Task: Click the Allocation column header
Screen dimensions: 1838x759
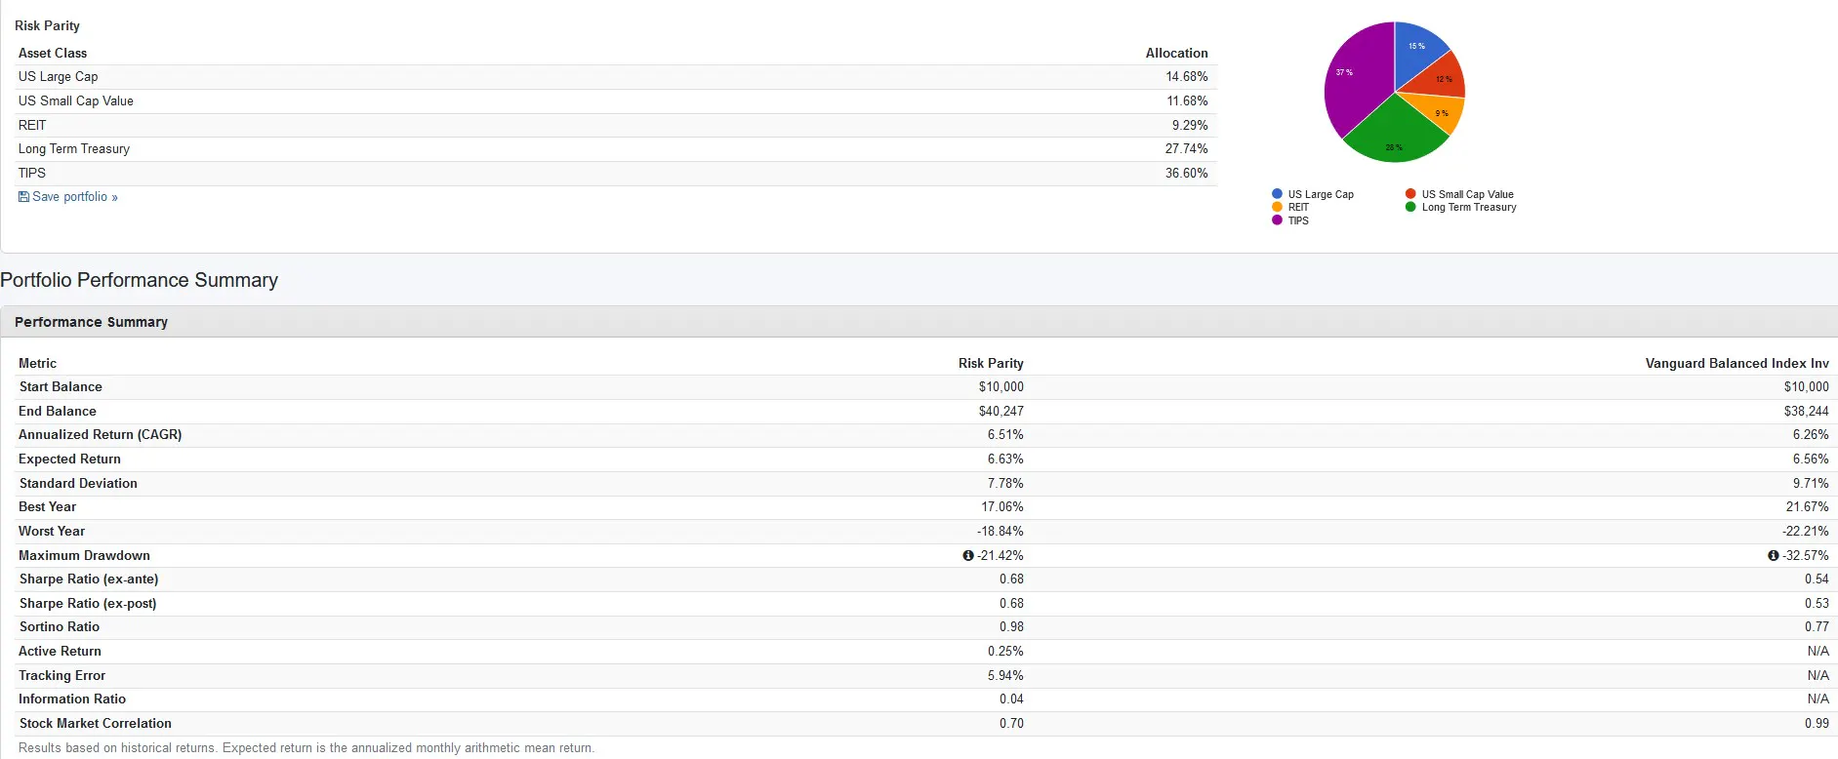Action: click(1176, 53)
